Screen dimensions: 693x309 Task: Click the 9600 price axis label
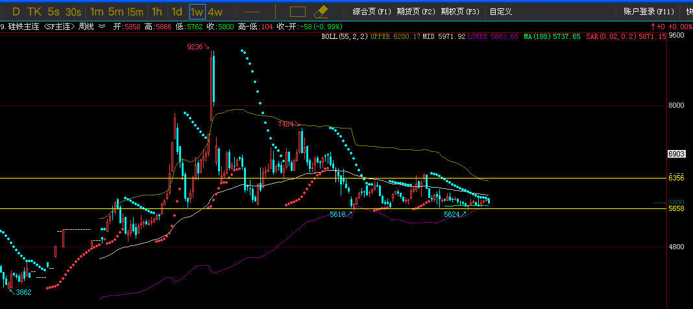point(677,35)
